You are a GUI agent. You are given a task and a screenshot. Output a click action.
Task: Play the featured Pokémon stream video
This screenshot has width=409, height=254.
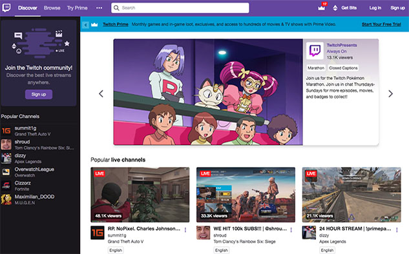(x=208, y=92)
